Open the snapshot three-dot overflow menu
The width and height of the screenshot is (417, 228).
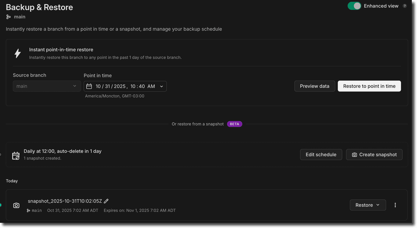(x=395, y=205)
